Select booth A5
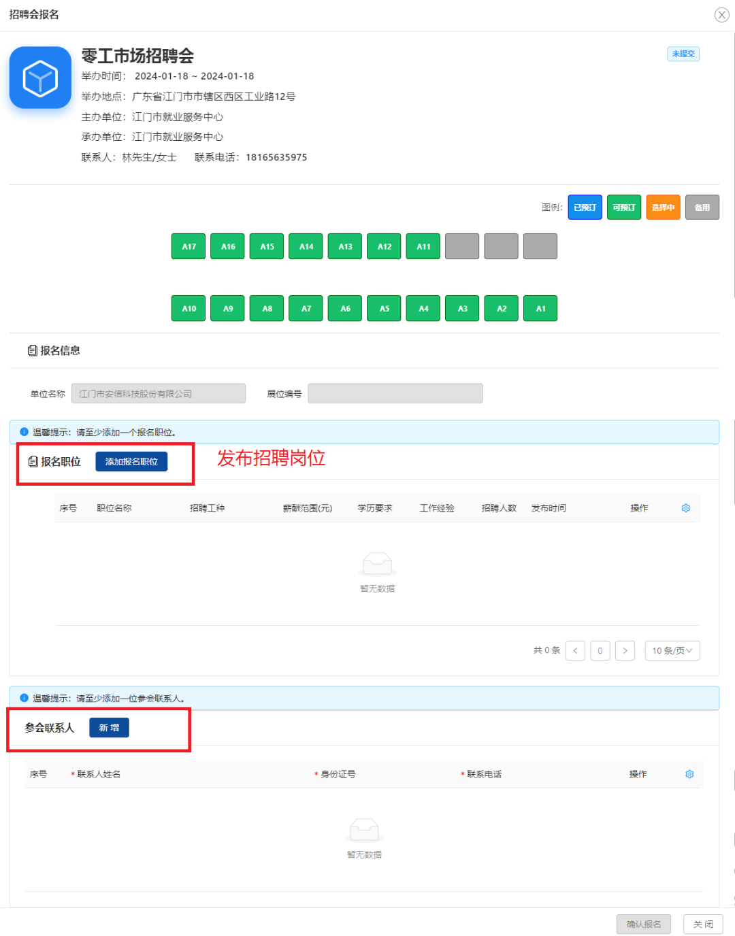 [383, 308]
